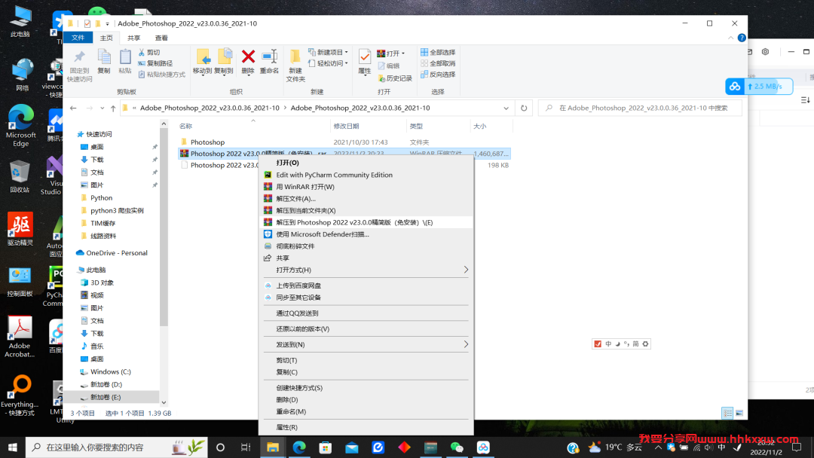Click the search box in File Explorer
The image size is (814, 458).
pos(640,108)
